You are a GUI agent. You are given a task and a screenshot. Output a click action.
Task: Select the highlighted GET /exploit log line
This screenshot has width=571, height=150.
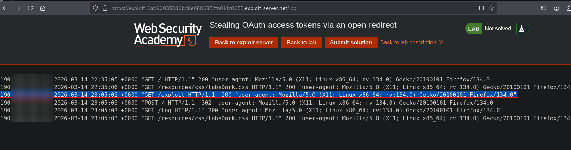coord(285,95)
